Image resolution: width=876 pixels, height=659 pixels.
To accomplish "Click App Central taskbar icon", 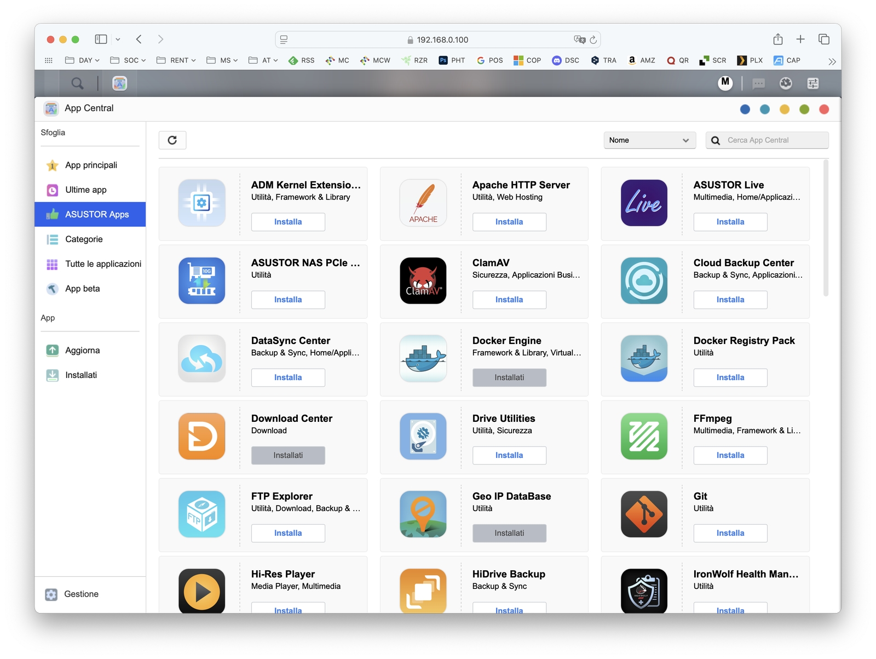I will click(x=120, y=83).
